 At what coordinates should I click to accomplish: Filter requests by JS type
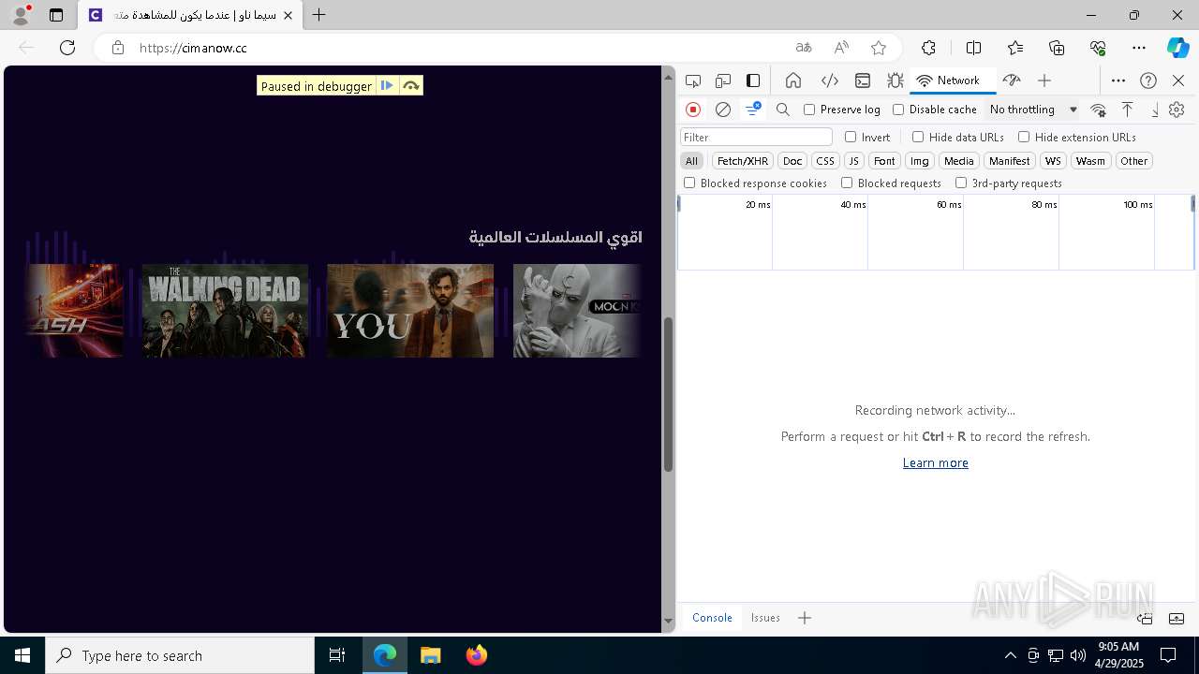coord(853,161)
